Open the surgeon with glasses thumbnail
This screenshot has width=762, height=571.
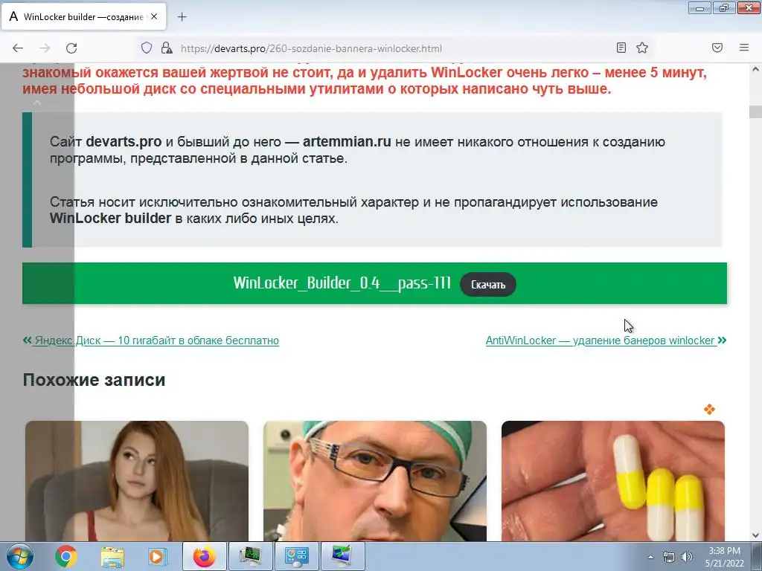click(x=375, y=481)
